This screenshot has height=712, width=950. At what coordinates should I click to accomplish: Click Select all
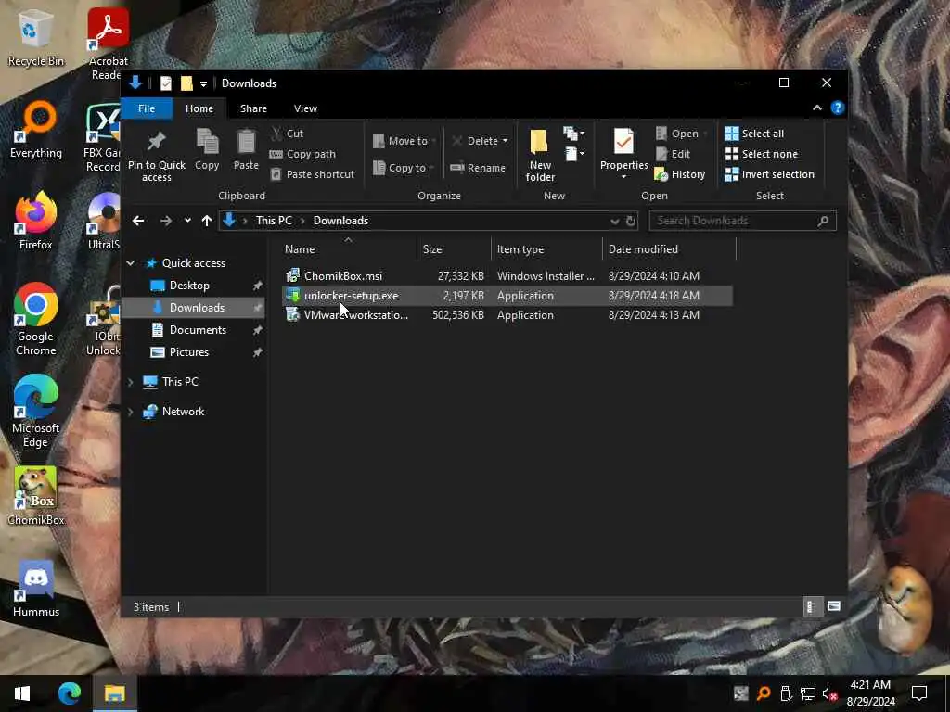tap(754, 133)
